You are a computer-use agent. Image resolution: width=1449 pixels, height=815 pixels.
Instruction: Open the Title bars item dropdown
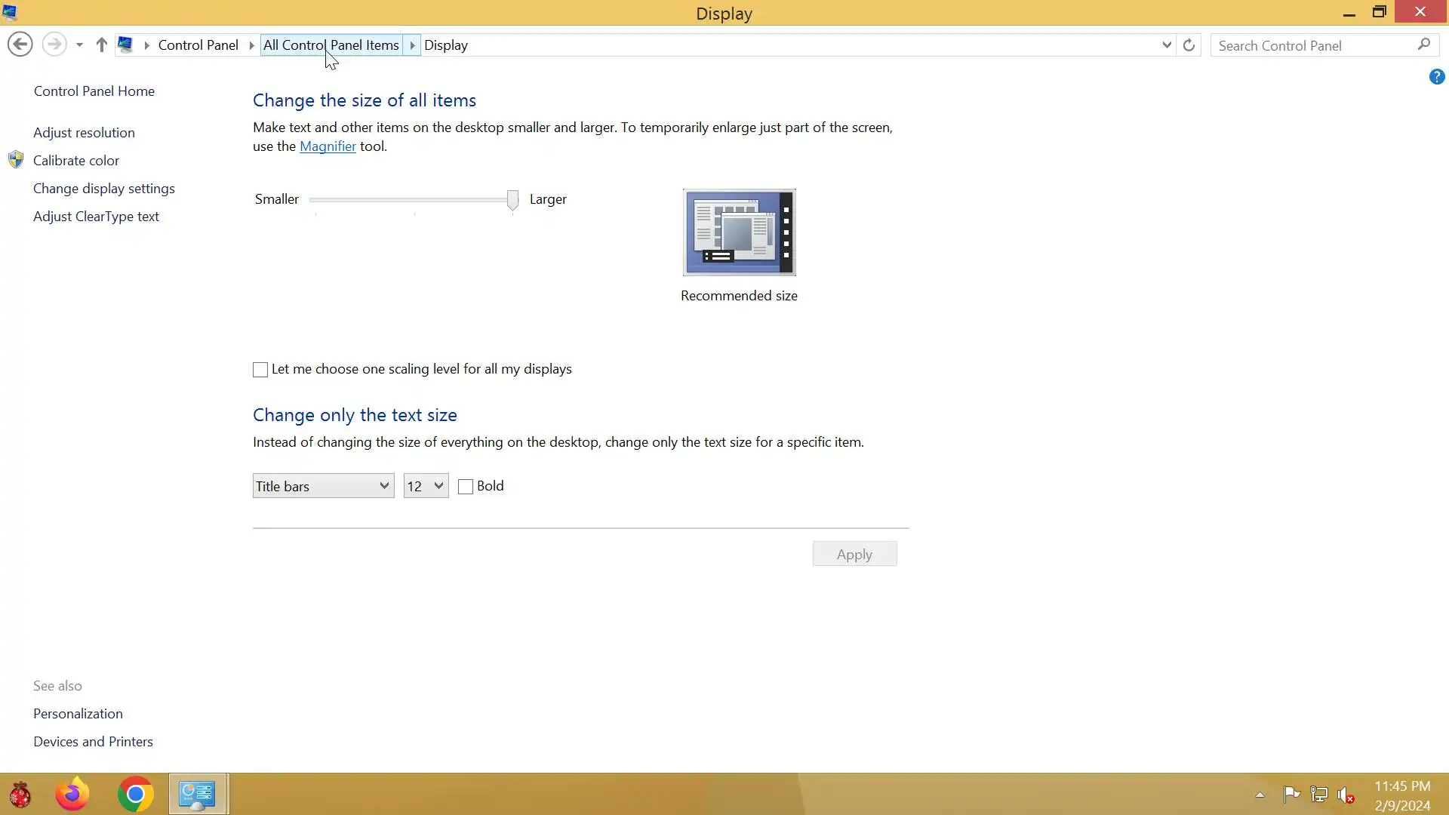(x=323, y=486)
